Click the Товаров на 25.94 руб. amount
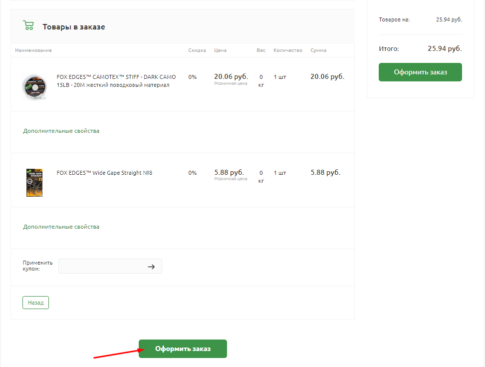The width and height of the screenshot is (485, 367). coord(449,19)
